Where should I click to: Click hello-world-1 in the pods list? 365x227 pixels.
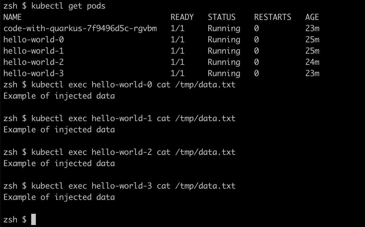(34, 51)
